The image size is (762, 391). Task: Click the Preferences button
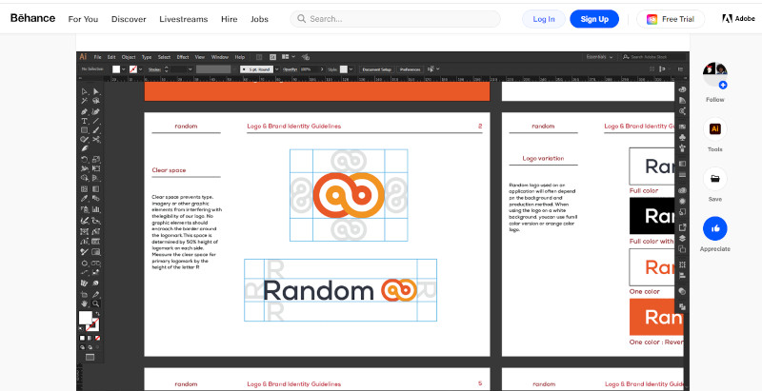tap(410, 69)
